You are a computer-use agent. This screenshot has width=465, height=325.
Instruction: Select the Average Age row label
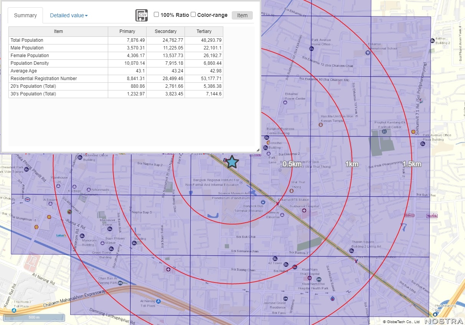coord(24,71)
